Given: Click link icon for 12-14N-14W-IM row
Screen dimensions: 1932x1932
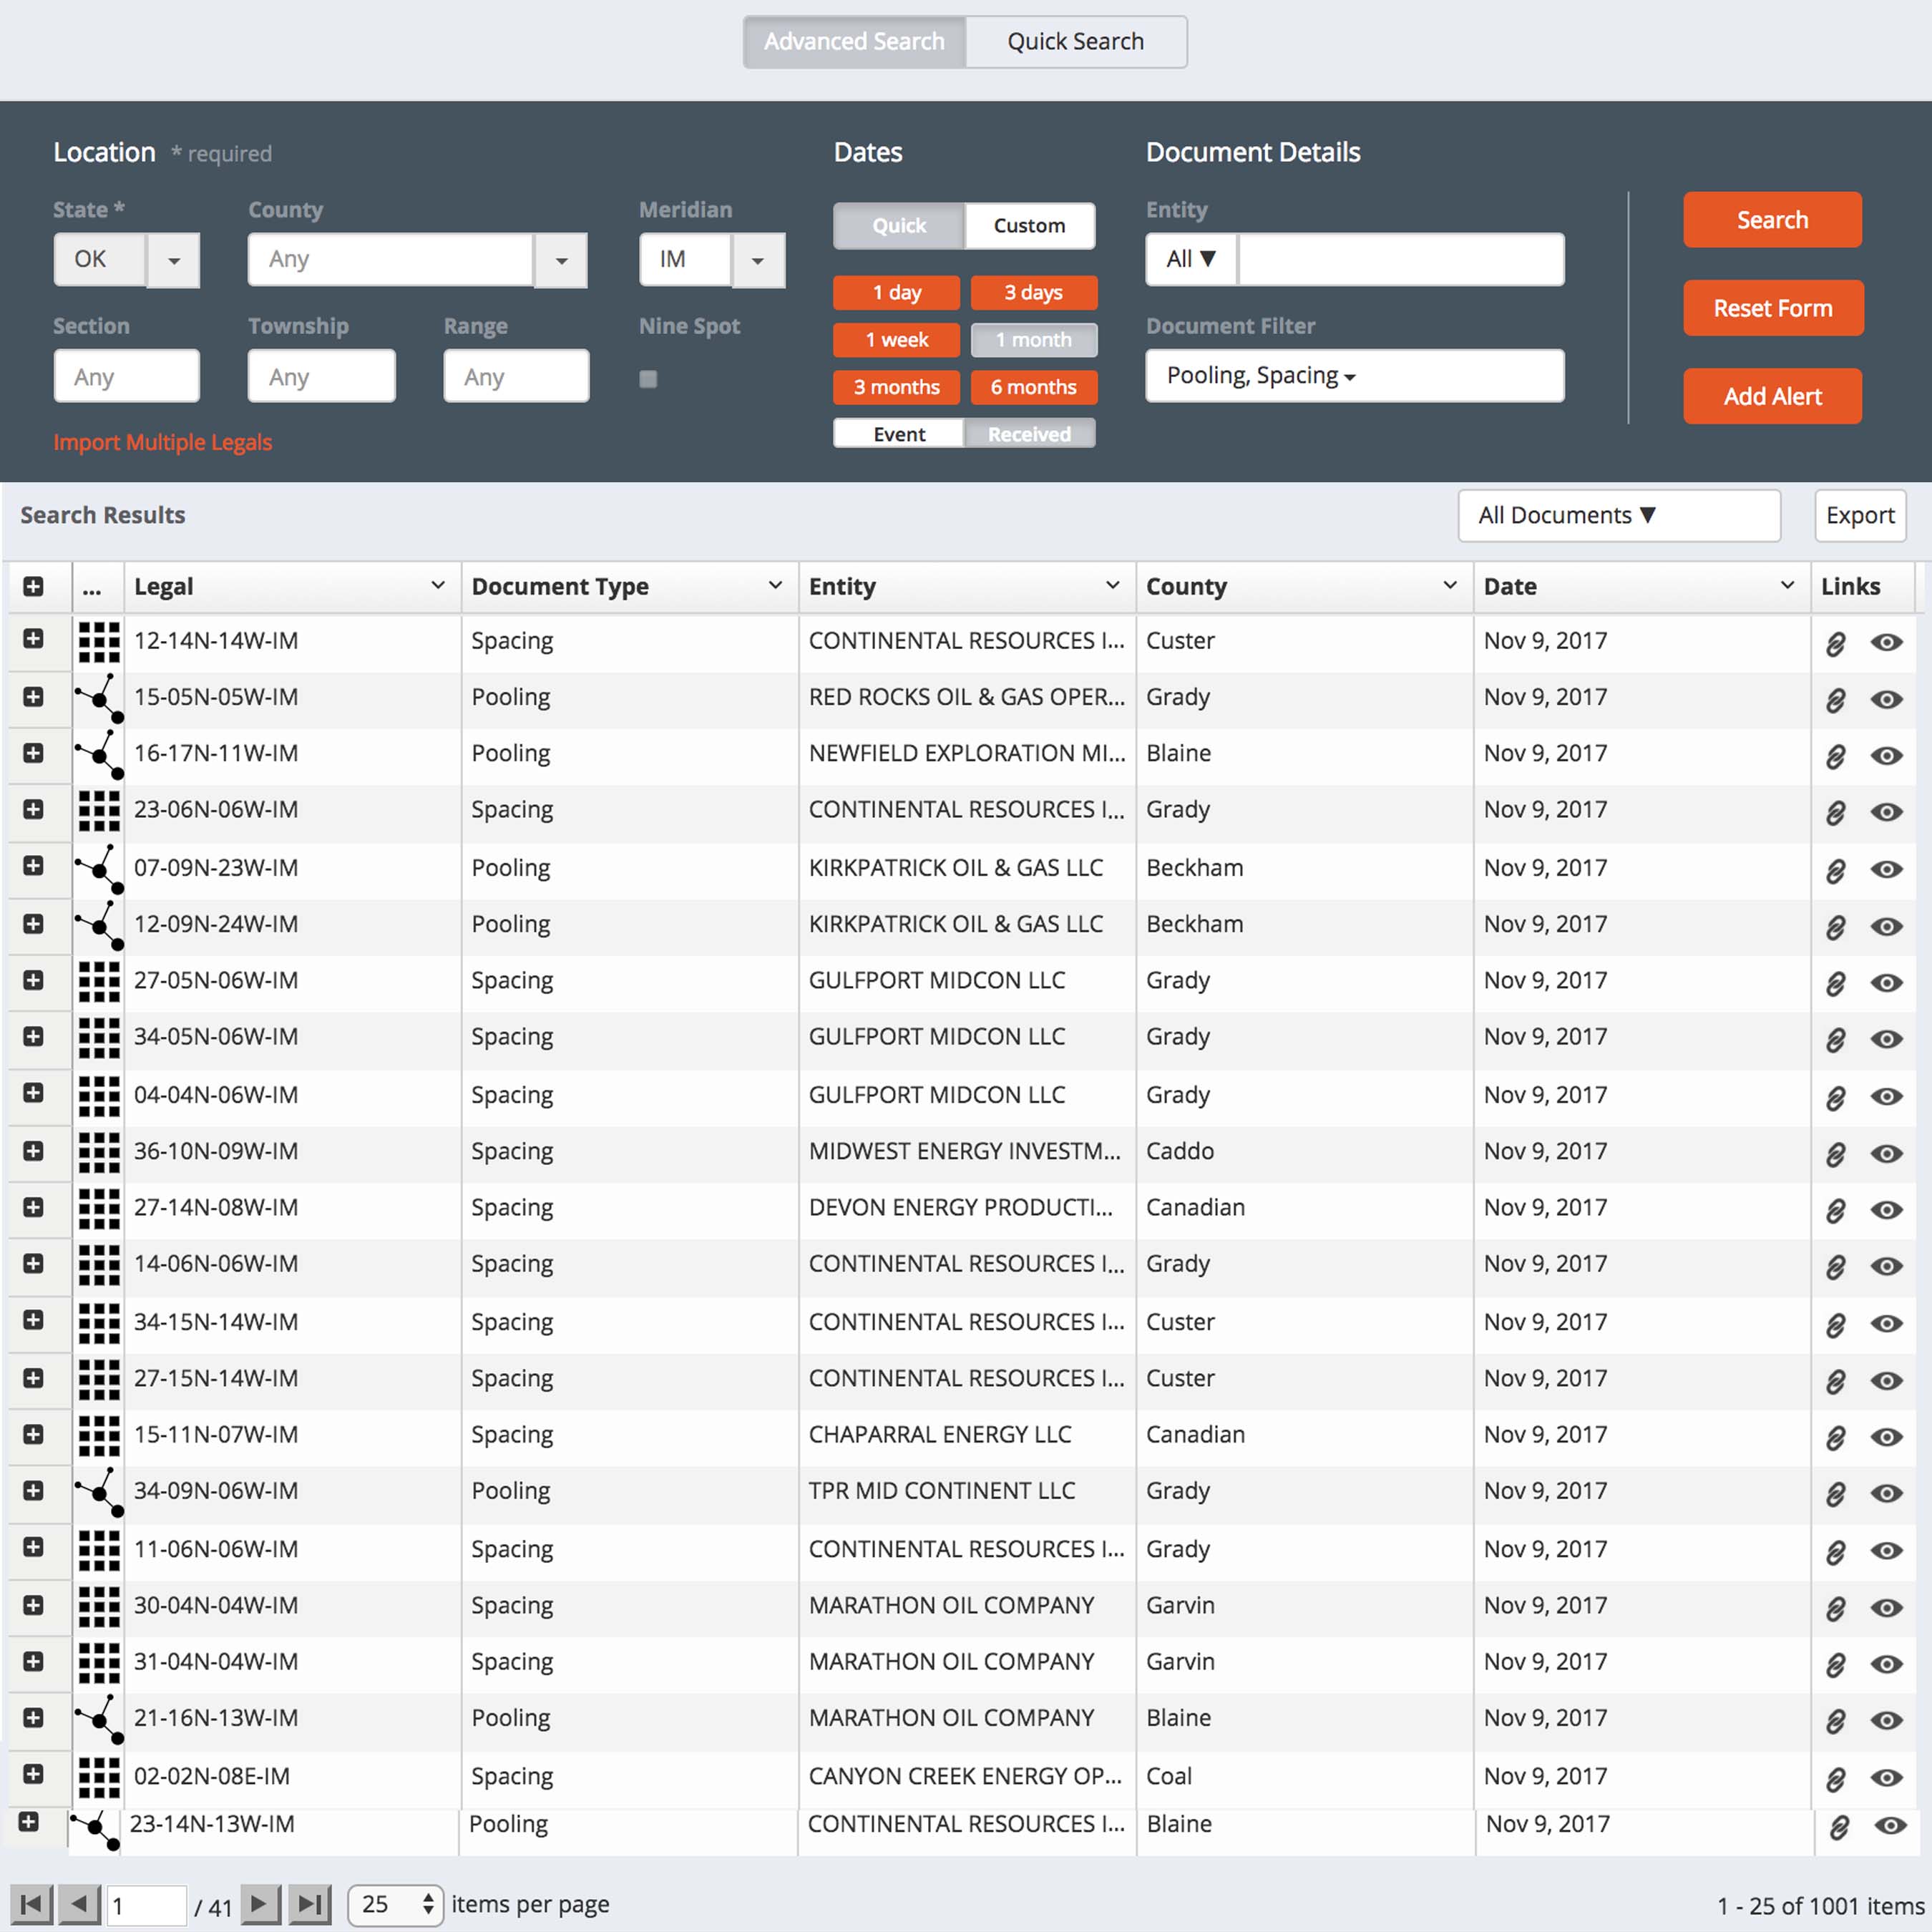Looking at the screenshot, I should [1835, 643].
